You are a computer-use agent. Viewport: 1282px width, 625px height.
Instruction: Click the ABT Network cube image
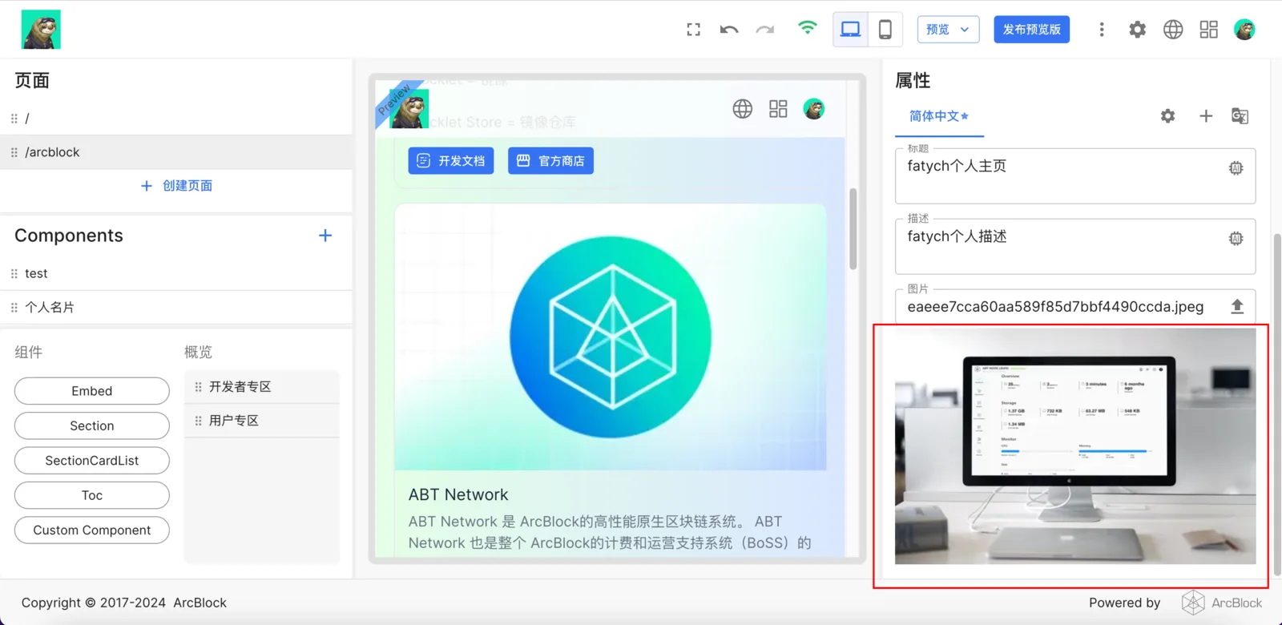tap(611, 337)
